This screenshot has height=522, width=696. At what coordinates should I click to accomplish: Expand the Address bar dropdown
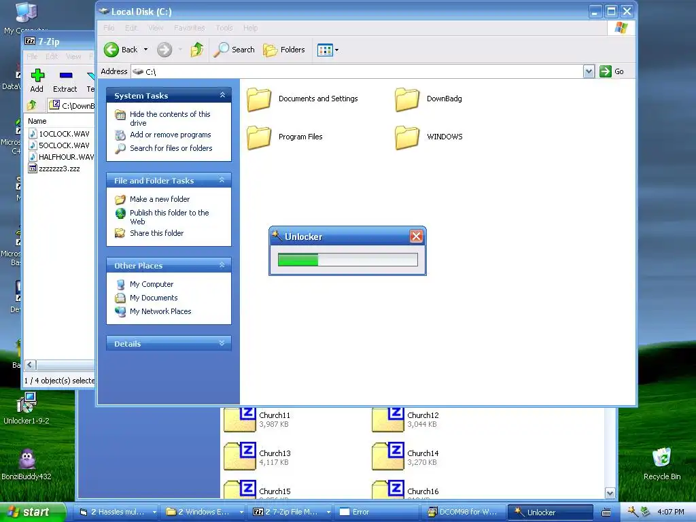click(x=589, y=71)
